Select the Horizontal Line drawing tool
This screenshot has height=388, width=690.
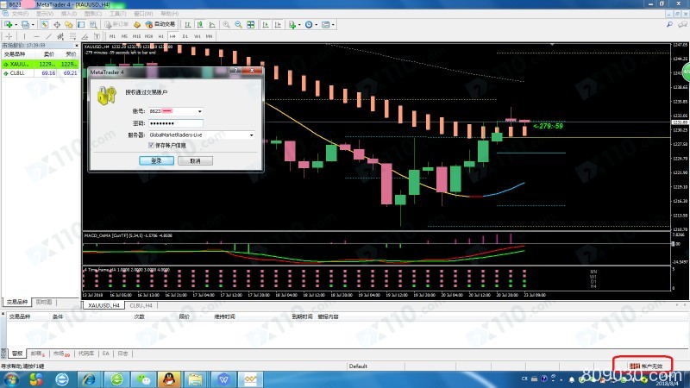click(x=36, y=36)
